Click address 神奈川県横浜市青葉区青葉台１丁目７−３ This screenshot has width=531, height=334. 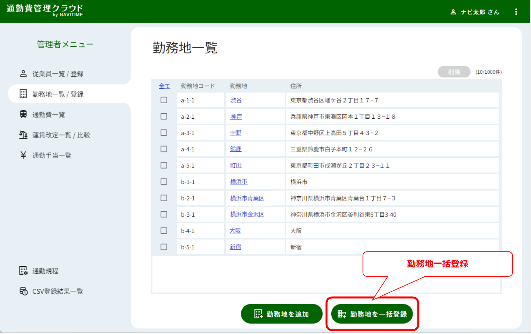point(343,198)
